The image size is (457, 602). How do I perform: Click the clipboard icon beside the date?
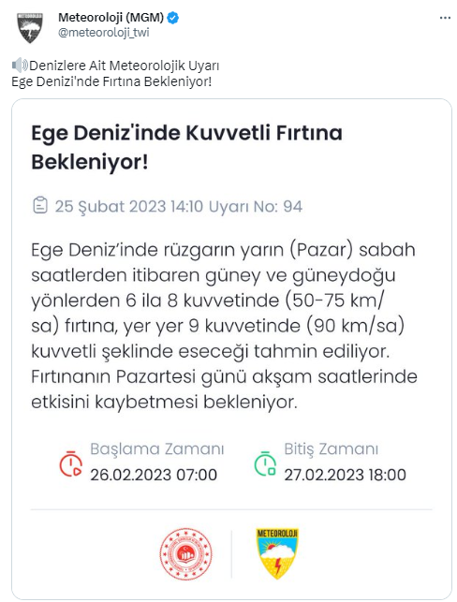40,205
